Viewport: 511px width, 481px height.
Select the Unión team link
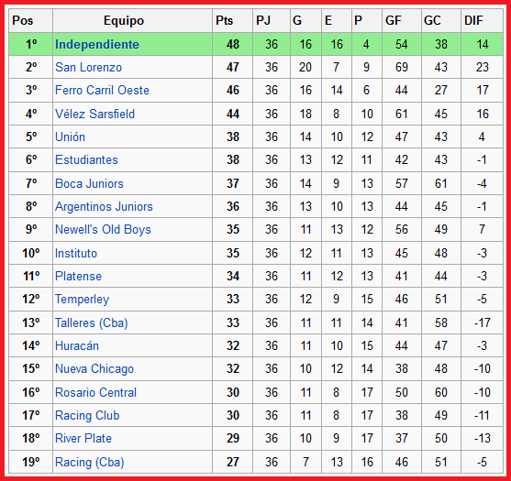point(70,137)
